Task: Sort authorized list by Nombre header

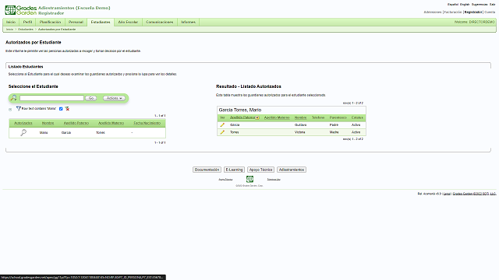Action: click(300, 117)
